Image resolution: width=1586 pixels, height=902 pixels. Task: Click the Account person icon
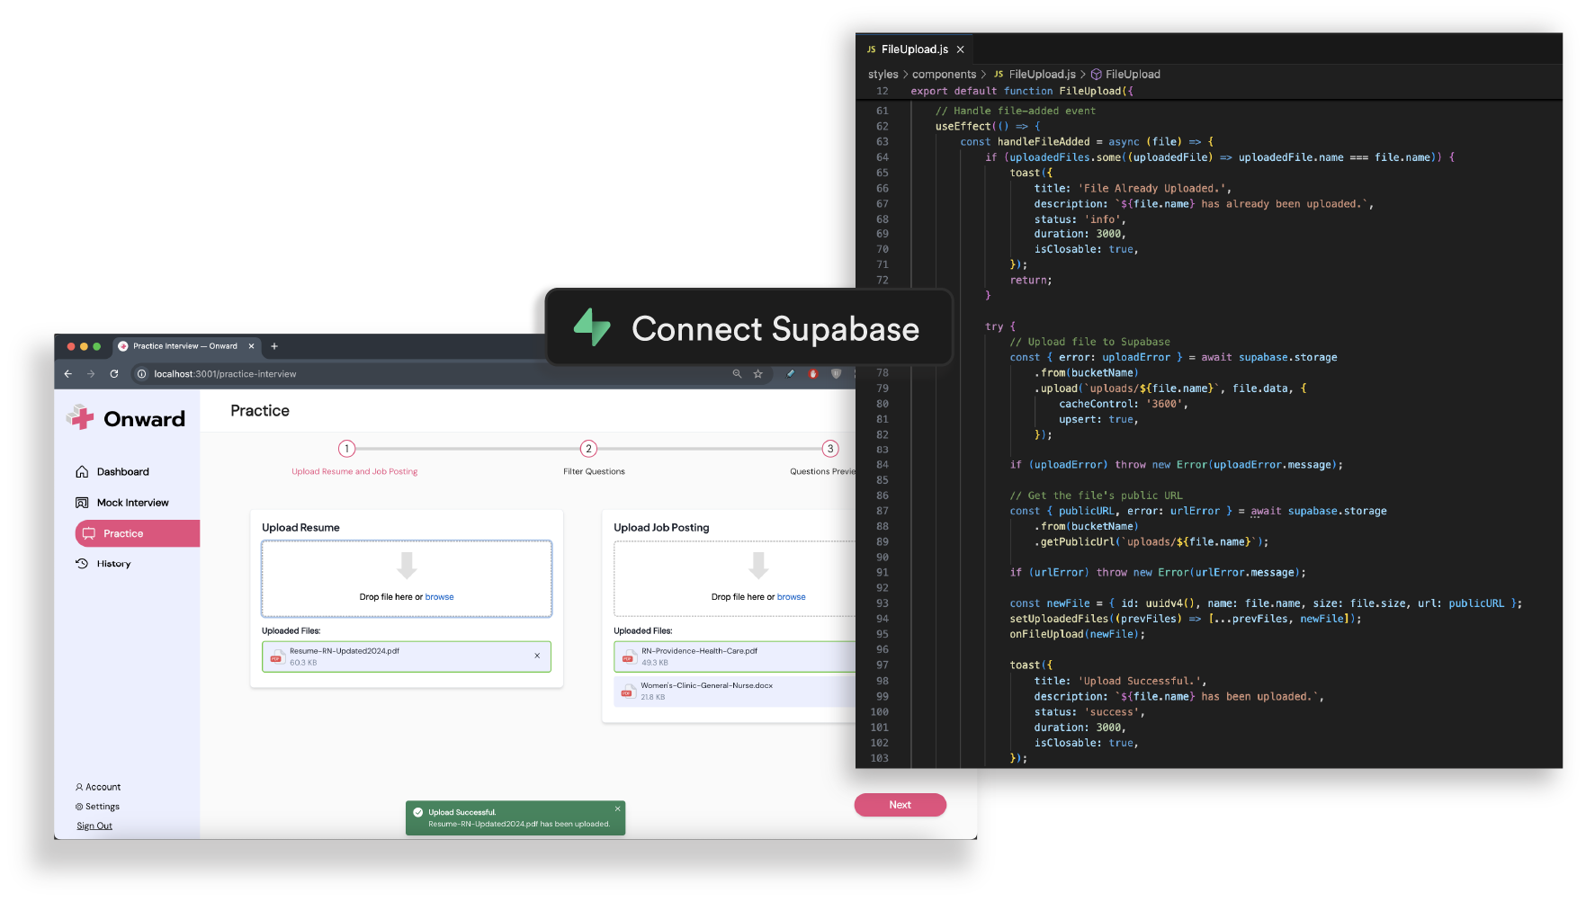point(79,787)
